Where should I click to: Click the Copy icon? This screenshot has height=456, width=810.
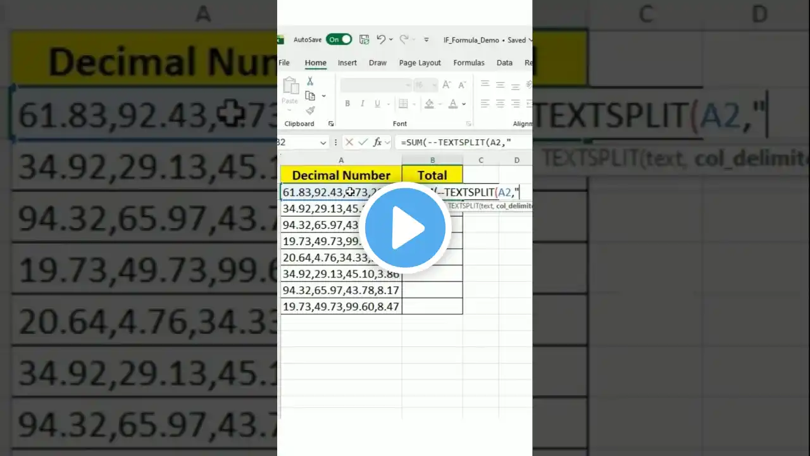[x=310, y=96]
